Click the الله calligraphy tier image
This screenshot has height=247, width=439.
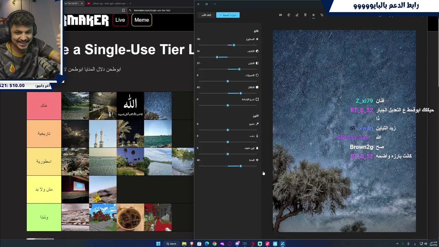coord(130,106)
